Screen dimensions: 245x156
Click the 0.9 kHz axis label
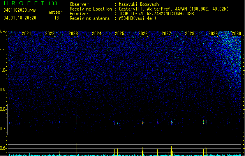[x=3, y=90]
